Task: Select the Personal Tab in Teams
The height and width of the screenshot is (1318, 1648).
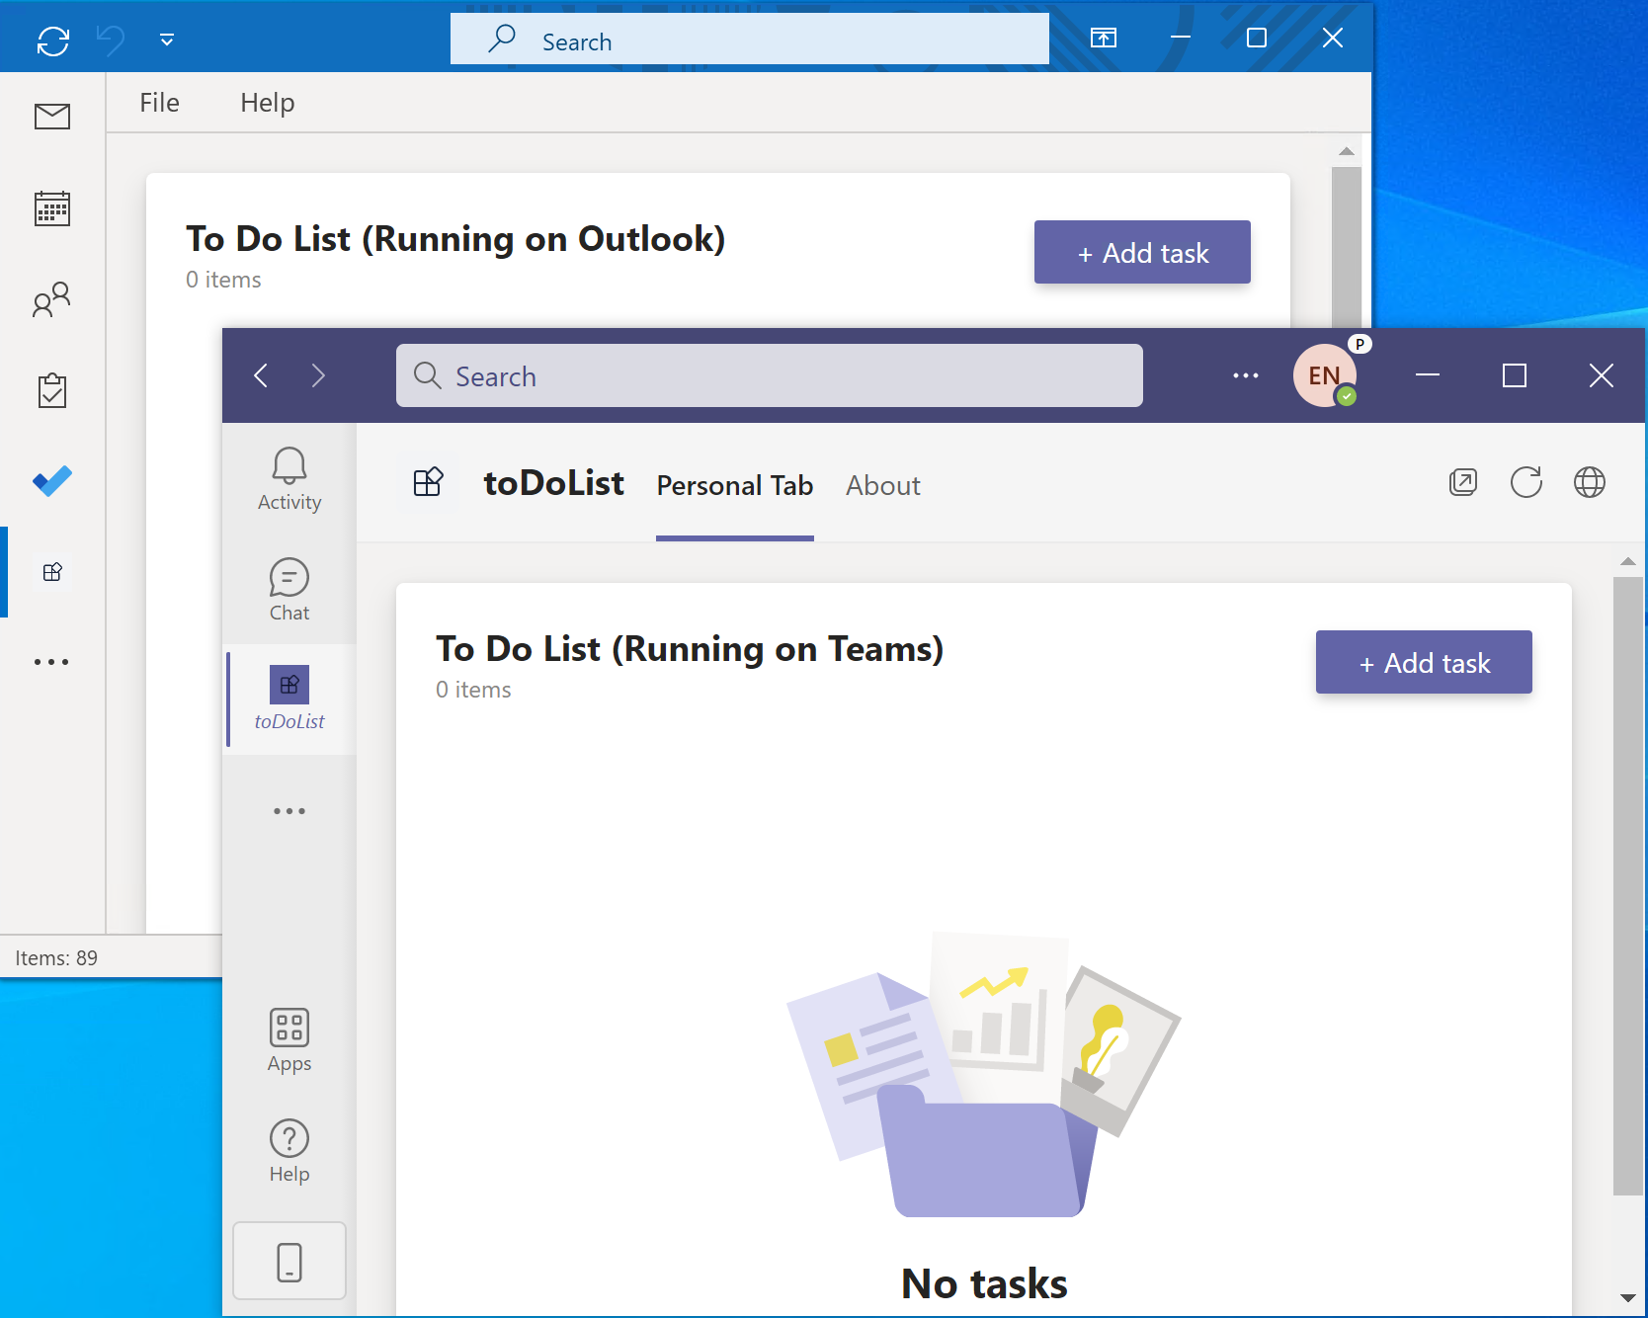Action: coord(735,485)
